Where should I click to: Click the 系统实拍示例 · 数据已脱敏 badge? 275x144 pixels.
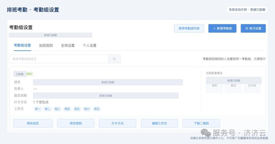point(247,10)
